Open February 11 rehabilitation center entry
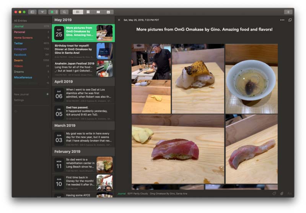This screenshot has width=306, height=213. point(83,165)
